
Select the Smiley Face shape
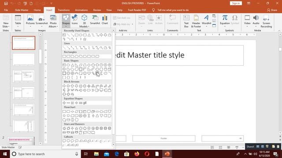click(85, 73)
